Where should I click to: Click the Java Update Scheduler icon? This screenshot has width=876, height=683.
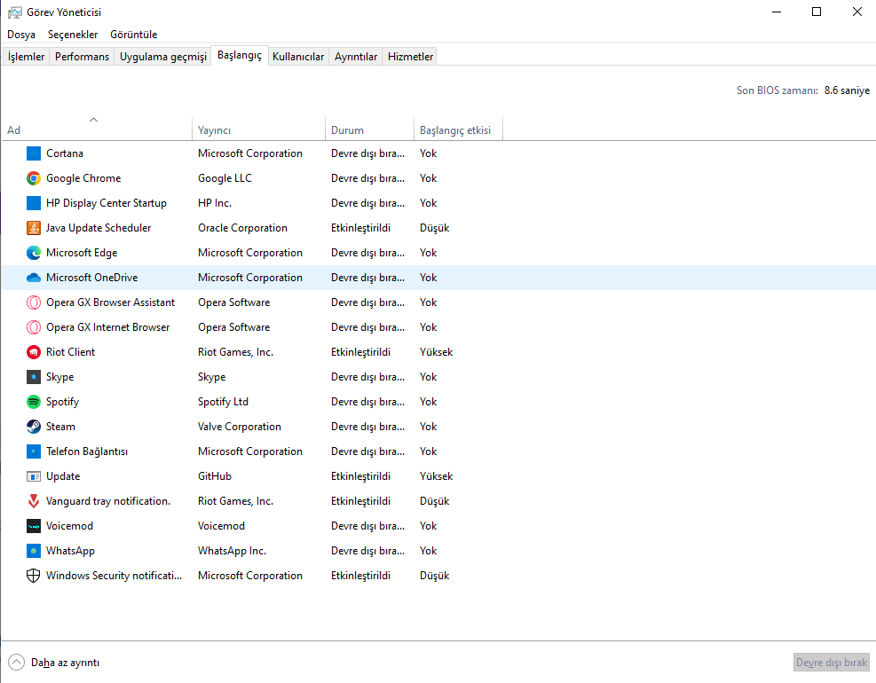tap(34, 228)
